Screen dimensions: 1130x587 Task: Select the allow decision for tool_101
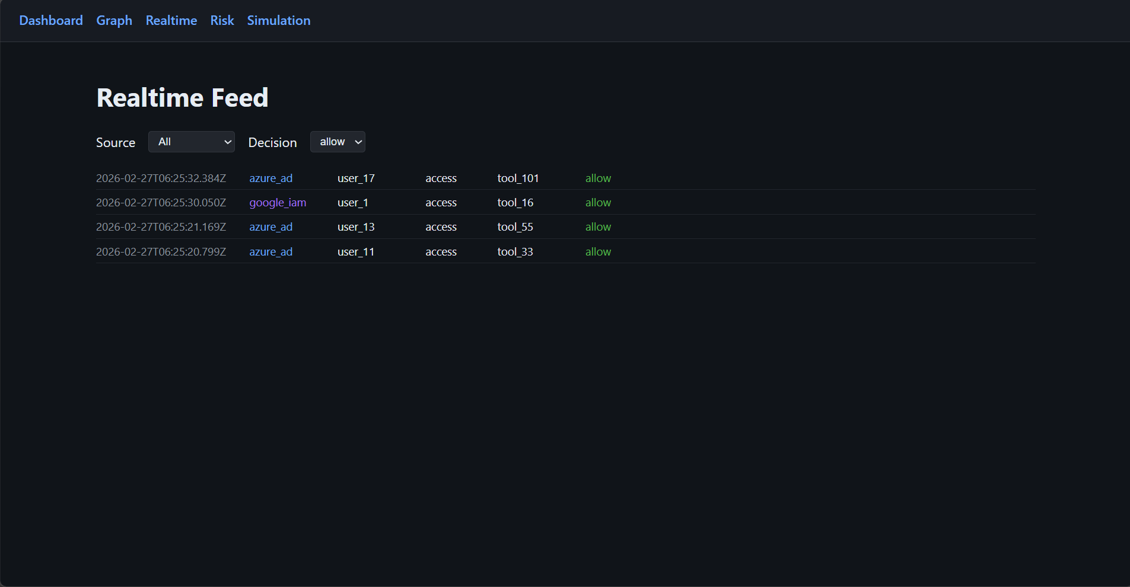597,178
